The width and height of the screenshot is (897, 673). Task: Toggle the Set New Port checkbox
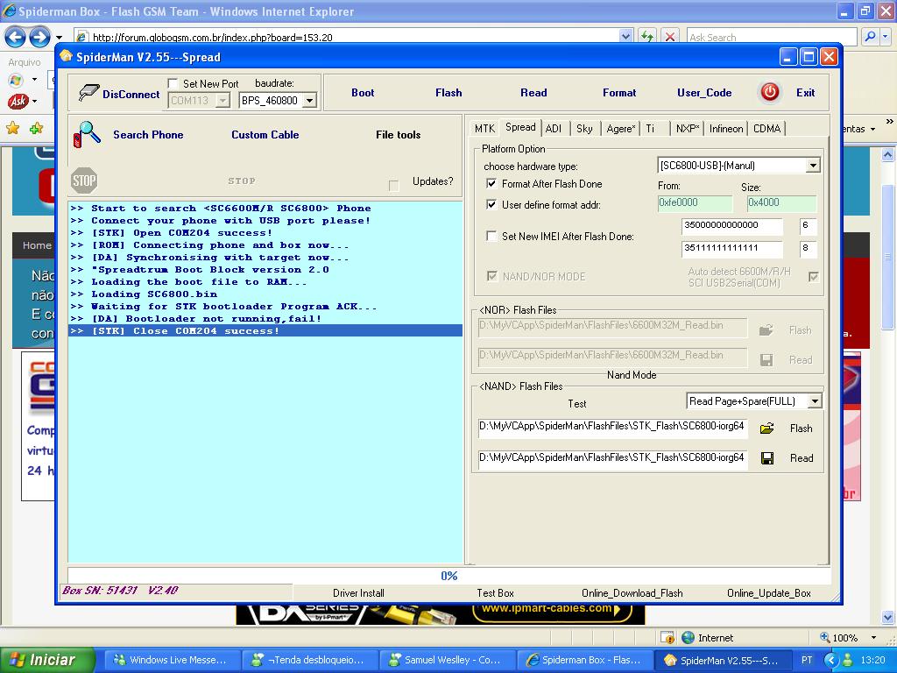click(173, 83)
